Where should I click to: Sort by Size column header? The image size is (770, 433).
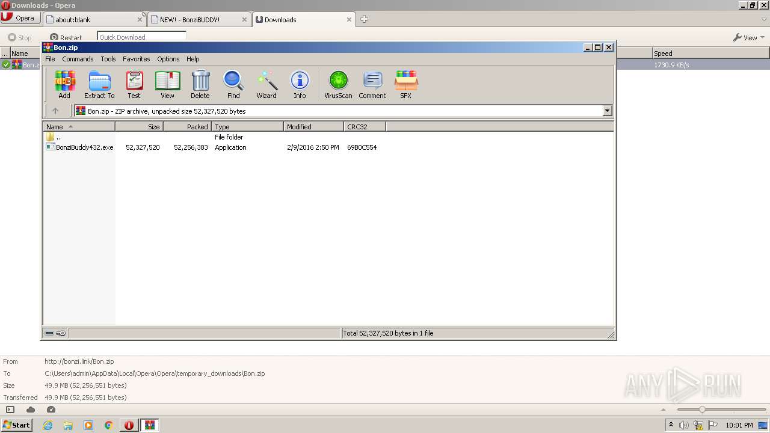point(139,127)
